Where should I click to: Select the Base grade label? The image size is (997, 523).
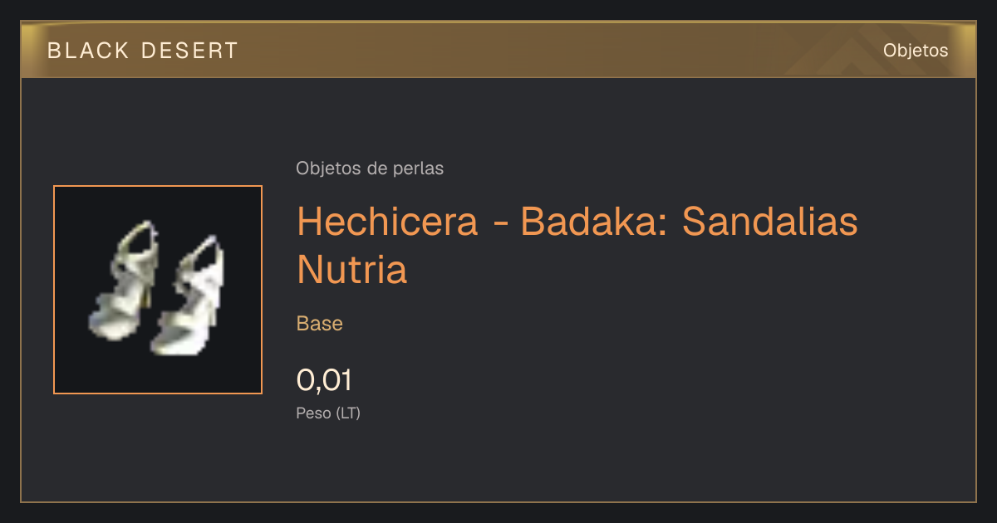(x=320, y=324)
